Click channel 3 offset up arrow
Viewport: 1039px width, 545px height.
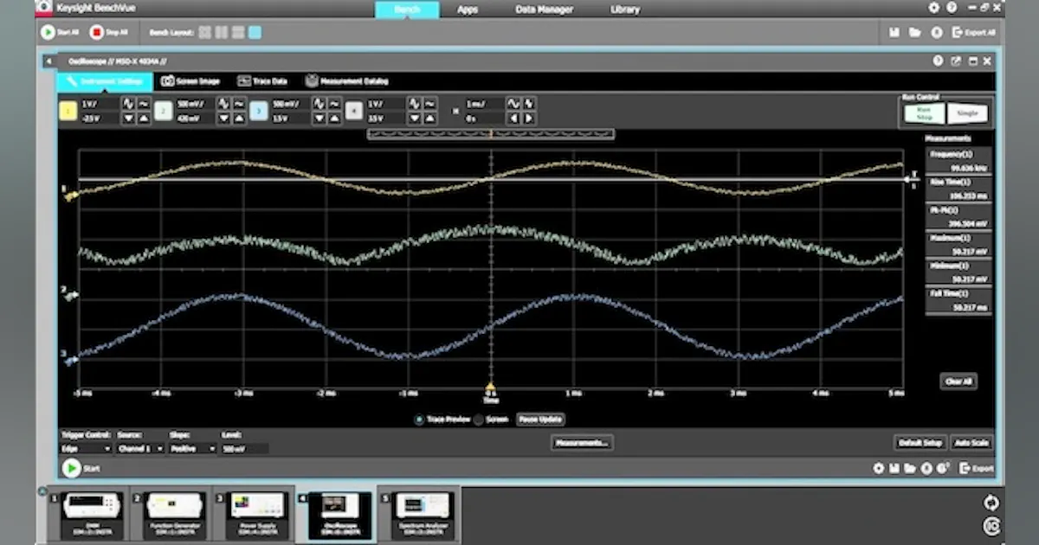pos(334,119)
